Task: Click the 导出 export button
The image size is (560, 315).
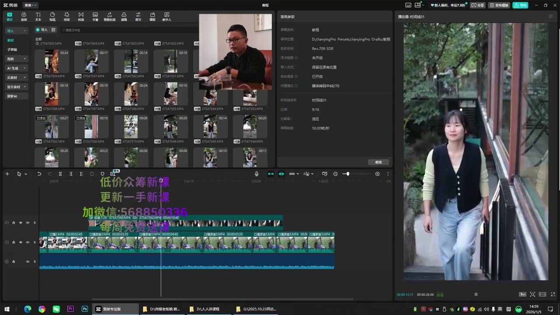Action: [521, 5]
